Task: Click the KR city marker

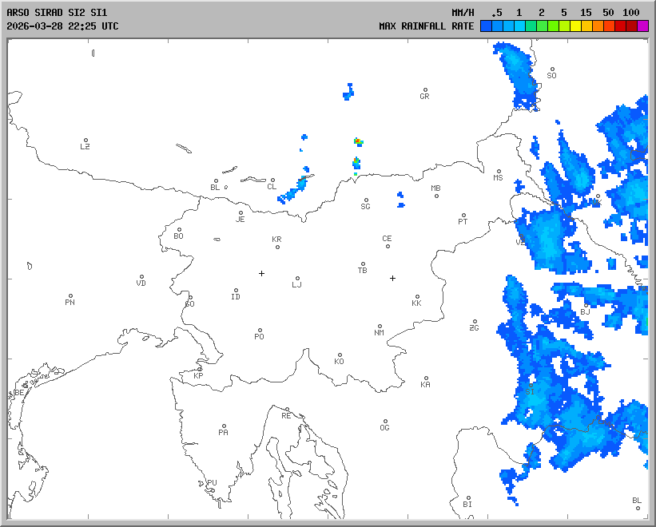Action: (277, 247)
